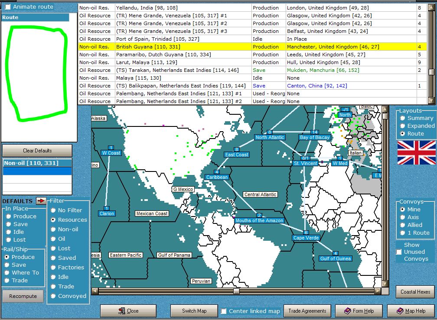Image resolution: width=437 pixels, height=320 pixels.
Task: Click the map horizontal scroll right arrow
Action: [378, 291]
